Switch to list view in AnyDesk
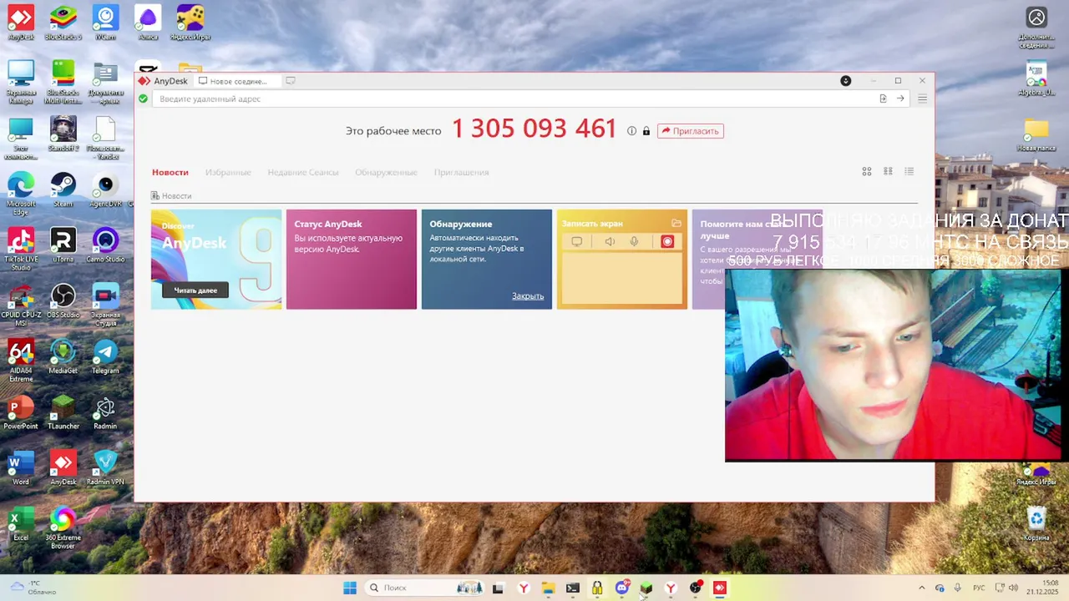 [x=909, y=171]
